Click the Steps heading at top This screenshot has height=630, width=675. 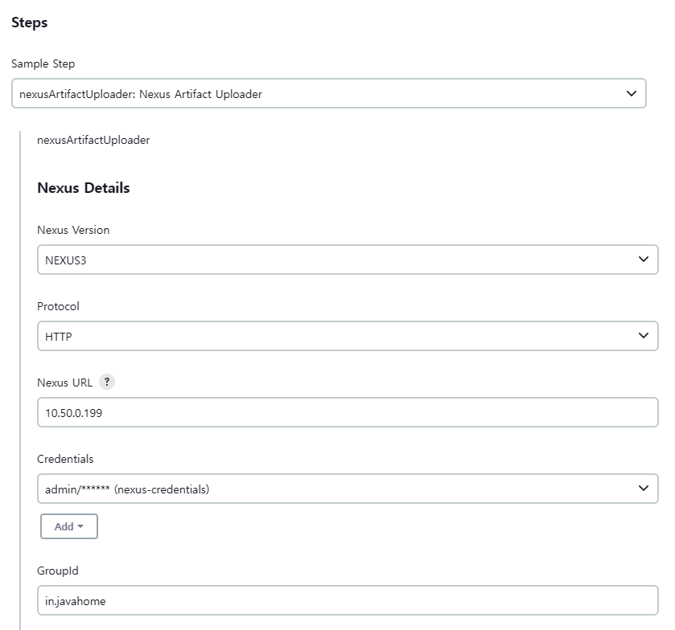click(x=30, y=22)
